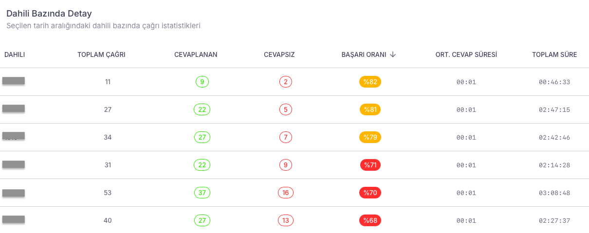Sort table by Toplam Çağrı header
This screenshot has width=589, height=233.
tap(101, 54)
